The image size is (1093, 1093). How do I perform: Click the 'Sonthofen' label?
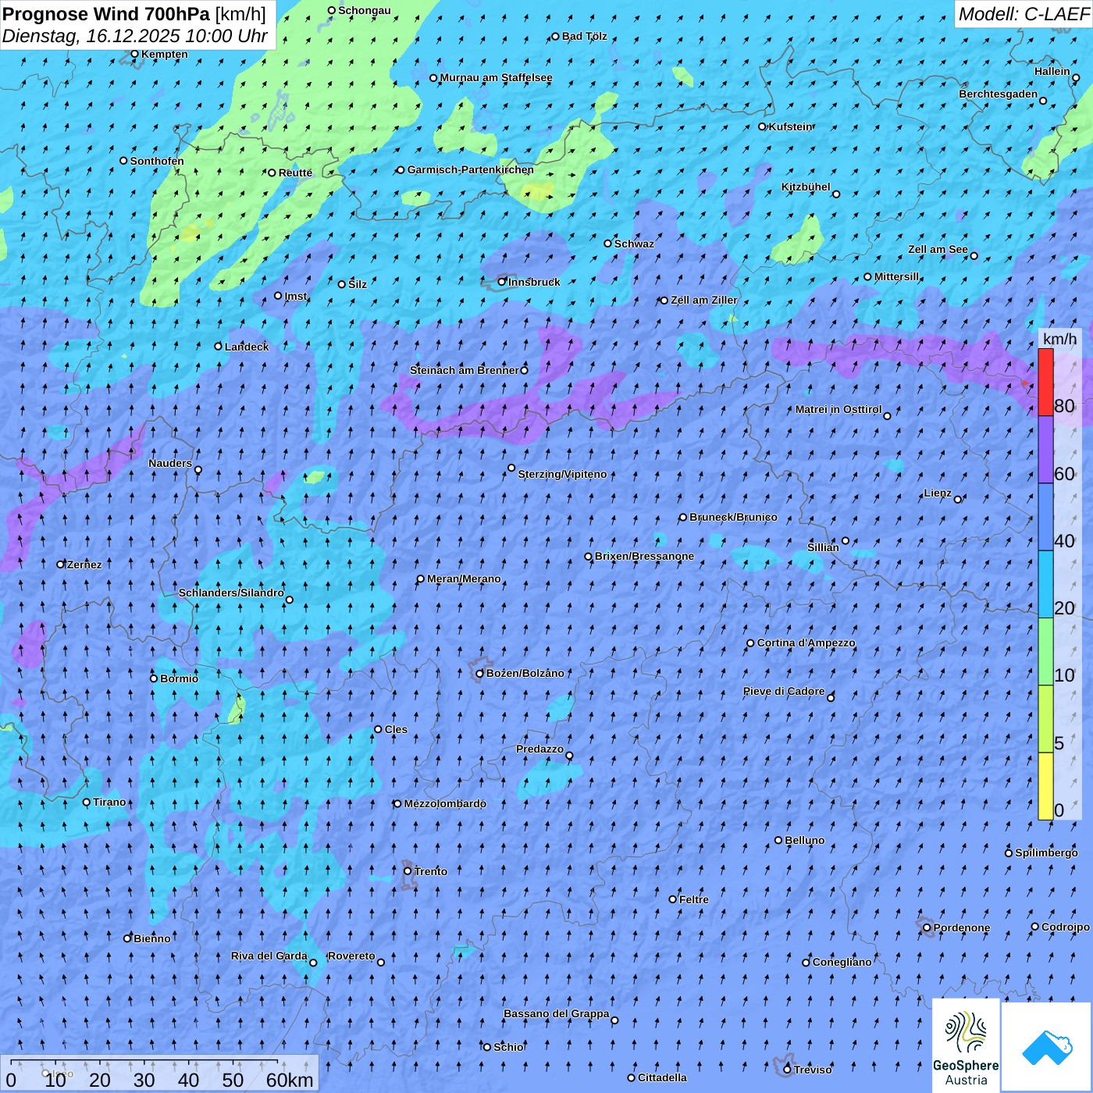[x=157, y=161]
